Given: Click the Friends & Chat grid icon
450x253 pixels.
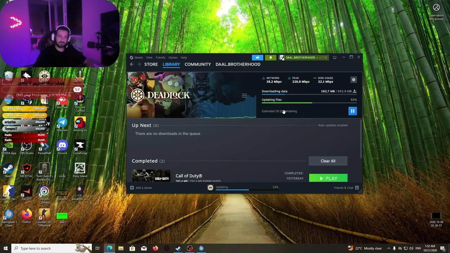Looking at the screenshot, I should (357, 188).
